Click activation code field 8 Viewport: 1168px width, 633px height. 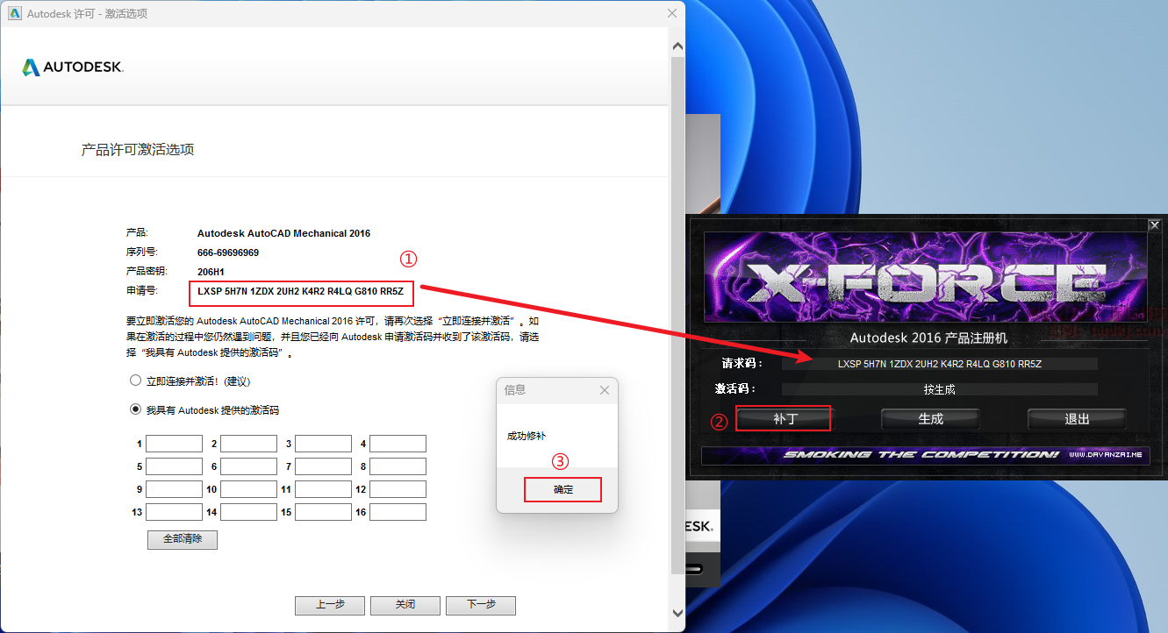(398, 466)
